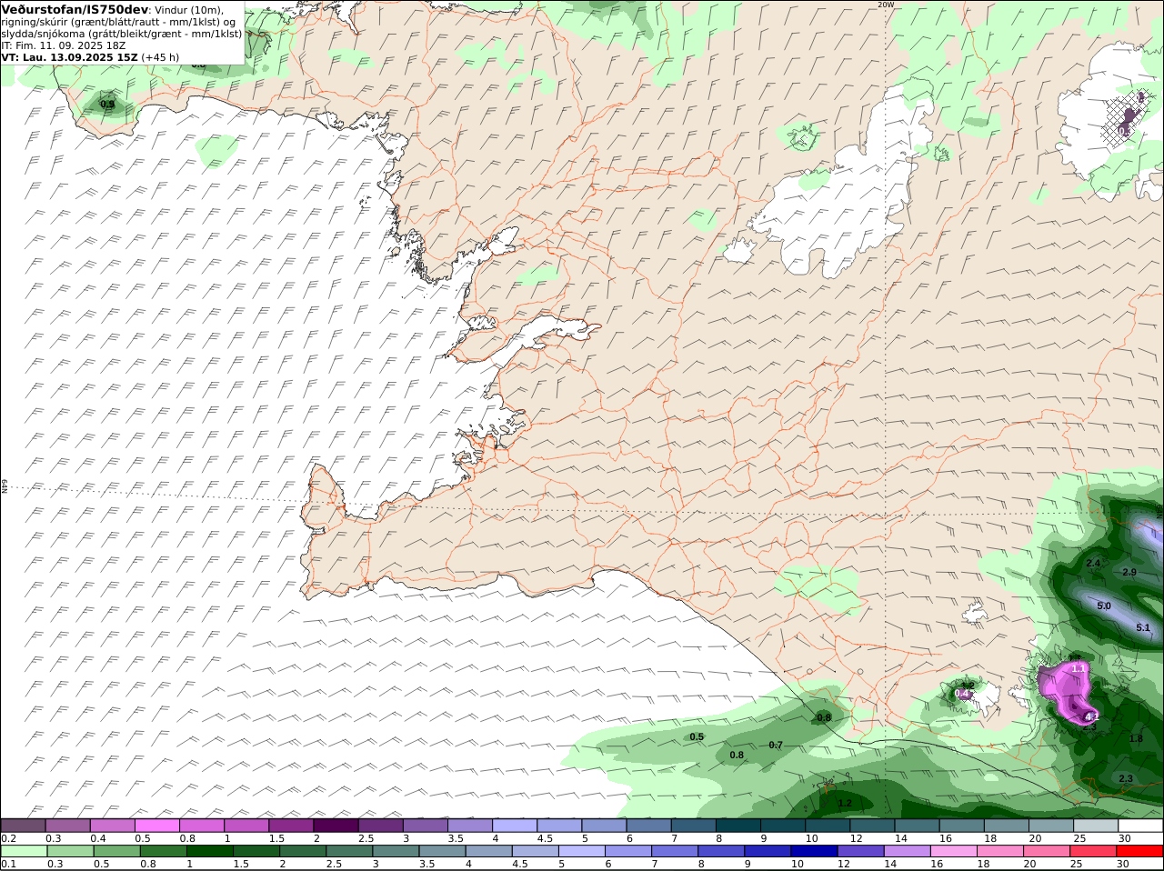Screen dimensions: 1164x871
Task: Click the rain scale swatch between 0.8 and 1
Action: 163,851
